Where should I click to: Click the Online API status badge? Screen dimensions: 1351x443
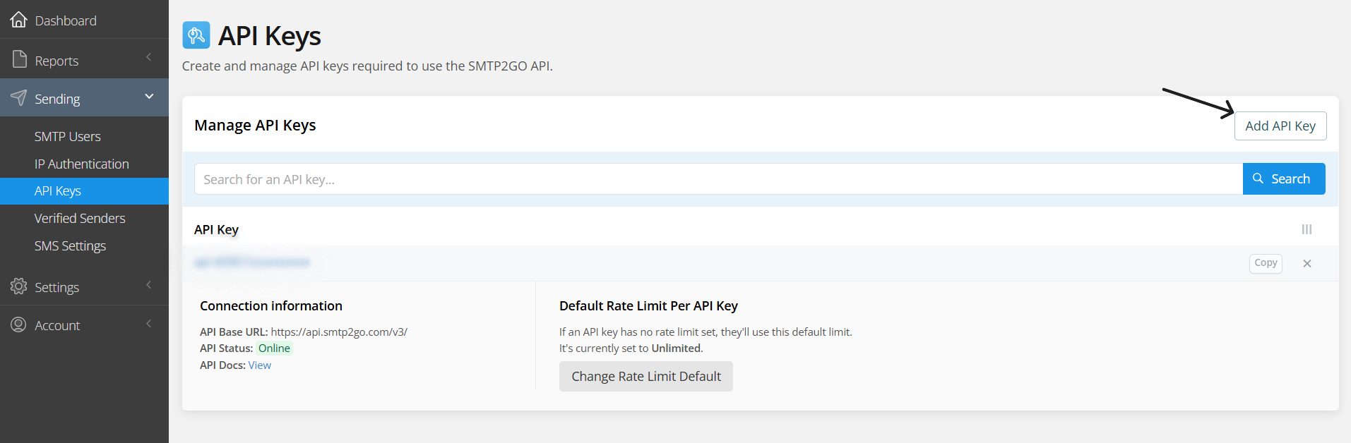274,348
